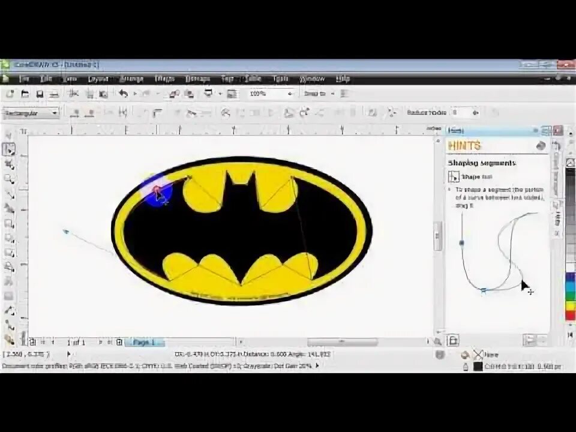This screenshot has height=432, width=576.
Task: Expand the color profile info arrow
Action: (317, 366)
